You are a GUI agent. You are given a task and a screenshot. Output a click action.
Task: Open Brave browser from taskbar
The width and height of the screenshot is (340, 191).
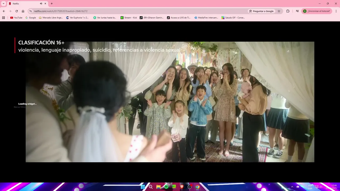tap(182, 187)
